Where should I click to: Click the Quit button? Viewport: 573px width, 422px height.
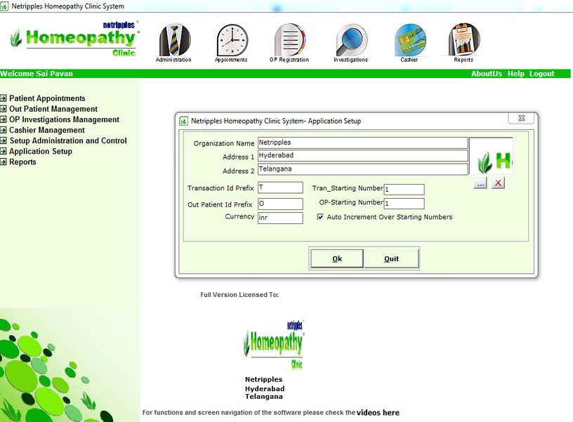point(391,258)
